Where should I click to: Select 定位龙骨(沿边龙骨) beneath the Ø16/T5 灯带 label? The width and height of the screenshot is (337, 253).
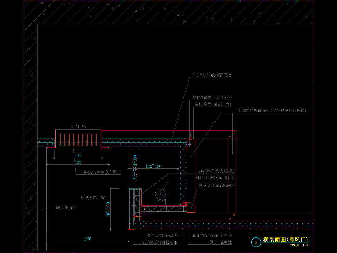217,186
